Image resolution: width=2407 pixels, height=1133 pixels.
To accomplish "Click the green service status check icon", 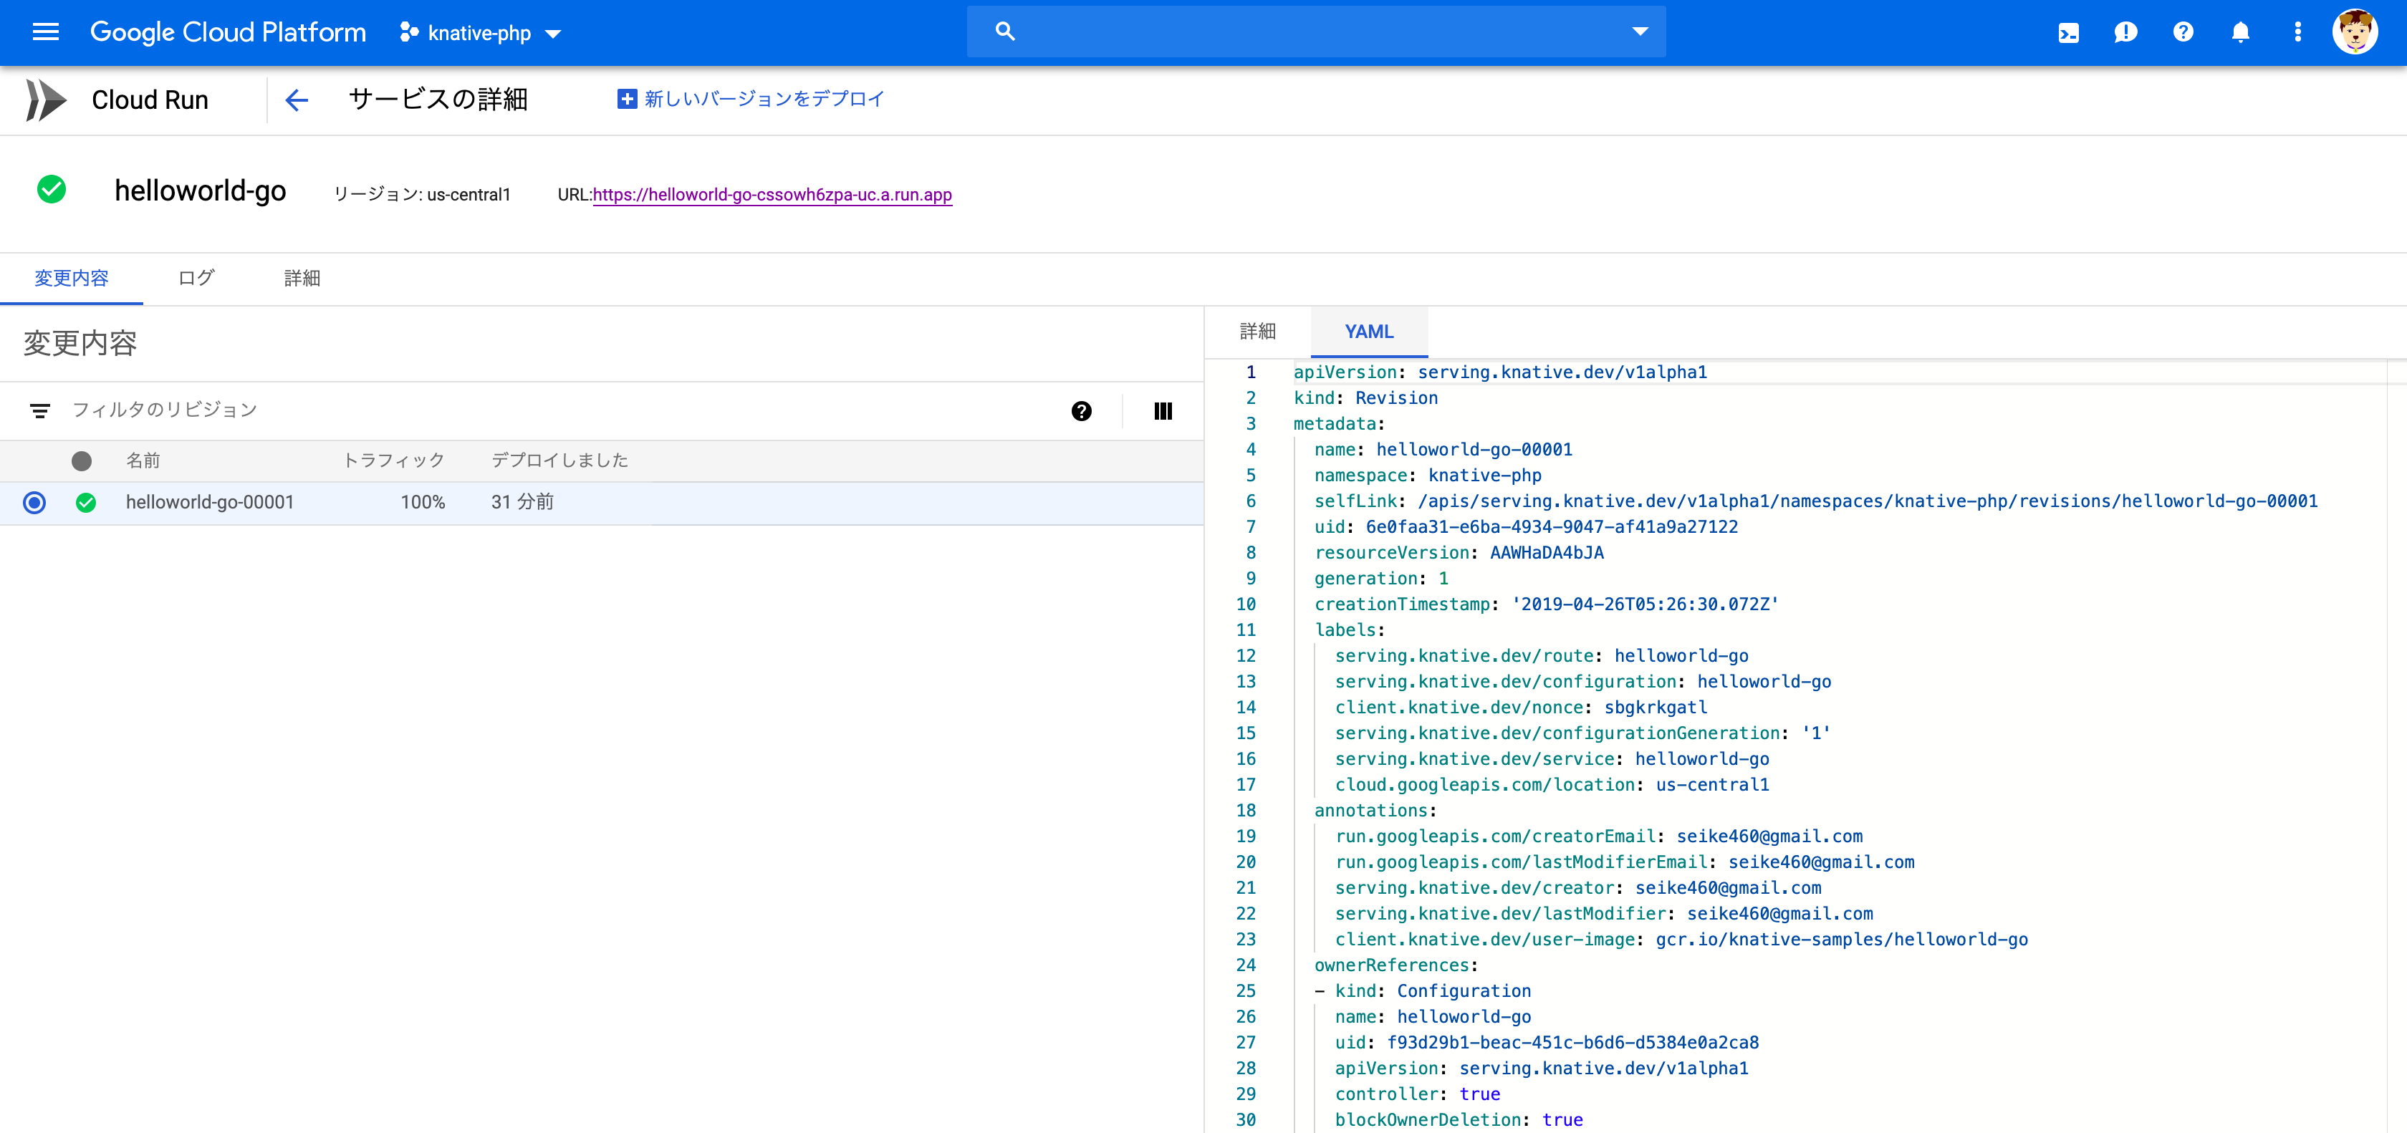I will [x=52, y=190].
